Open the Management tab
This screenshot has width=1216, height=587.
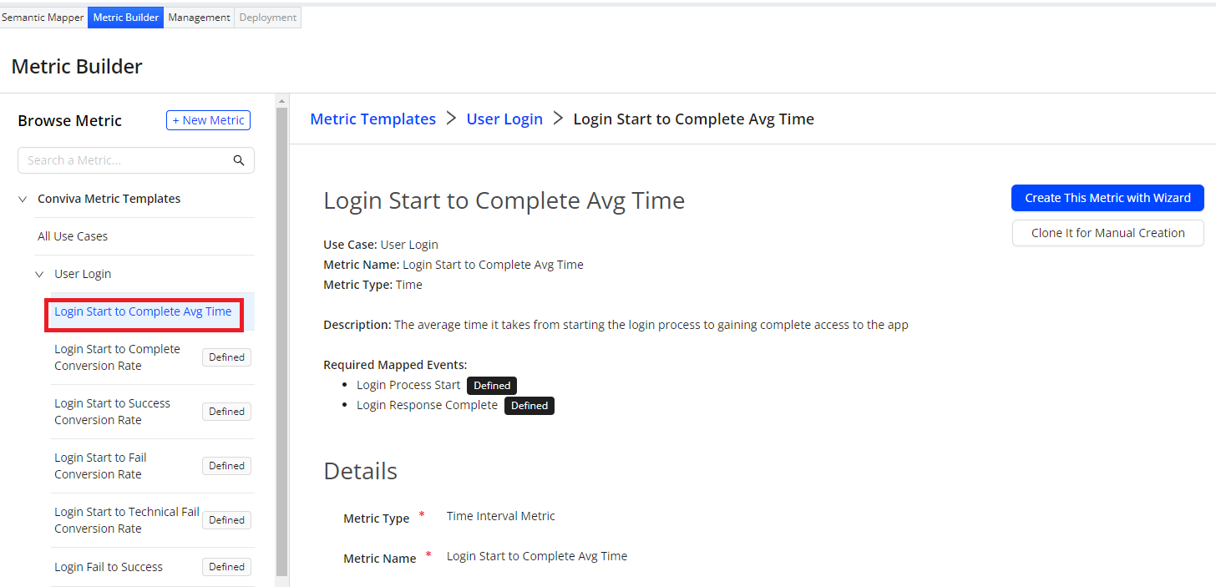pos(199,18)
